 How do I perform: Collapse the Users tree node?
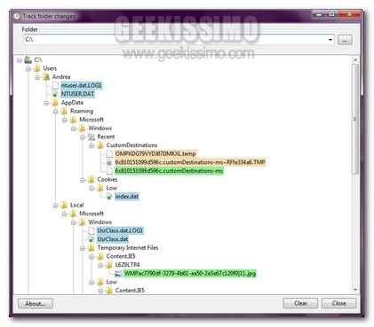pos(28,69)
